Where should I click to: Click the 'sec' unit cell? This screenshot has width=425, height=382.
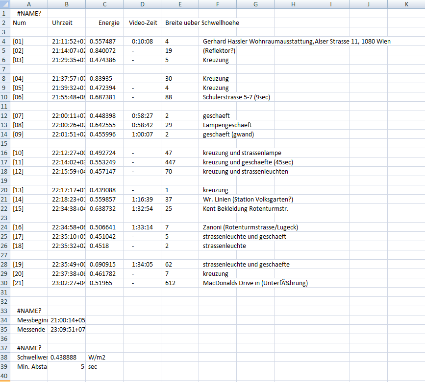(x=104, y=366)
